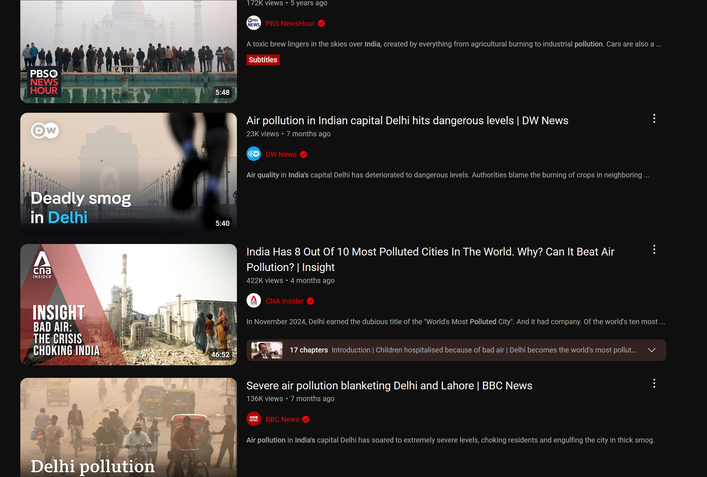
Task: Open BBC News channel avatar
Action: [253, 419]
